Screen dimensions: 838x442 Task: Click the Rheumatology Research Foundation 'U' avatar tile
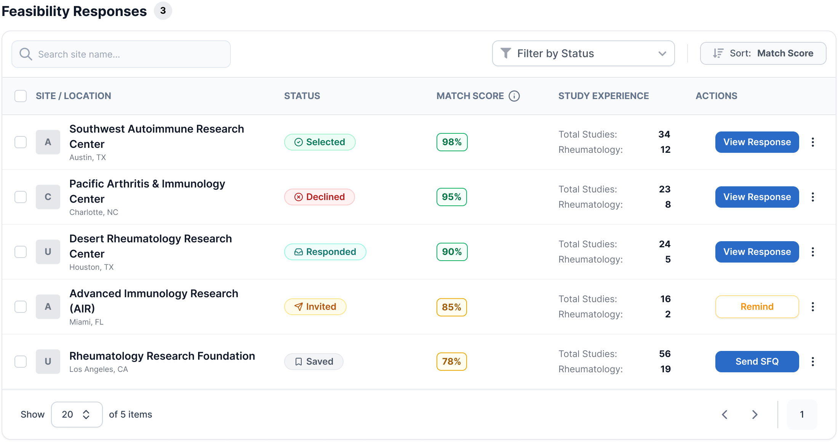48,362
